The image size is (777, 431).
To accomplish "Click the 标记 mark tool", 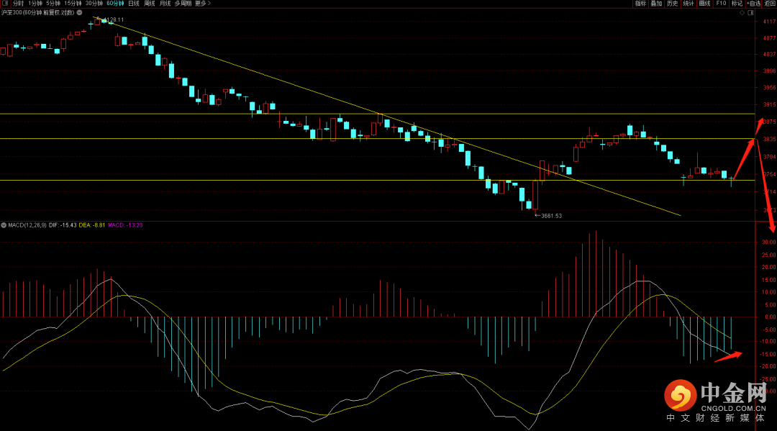I will (x=736, y=4).
